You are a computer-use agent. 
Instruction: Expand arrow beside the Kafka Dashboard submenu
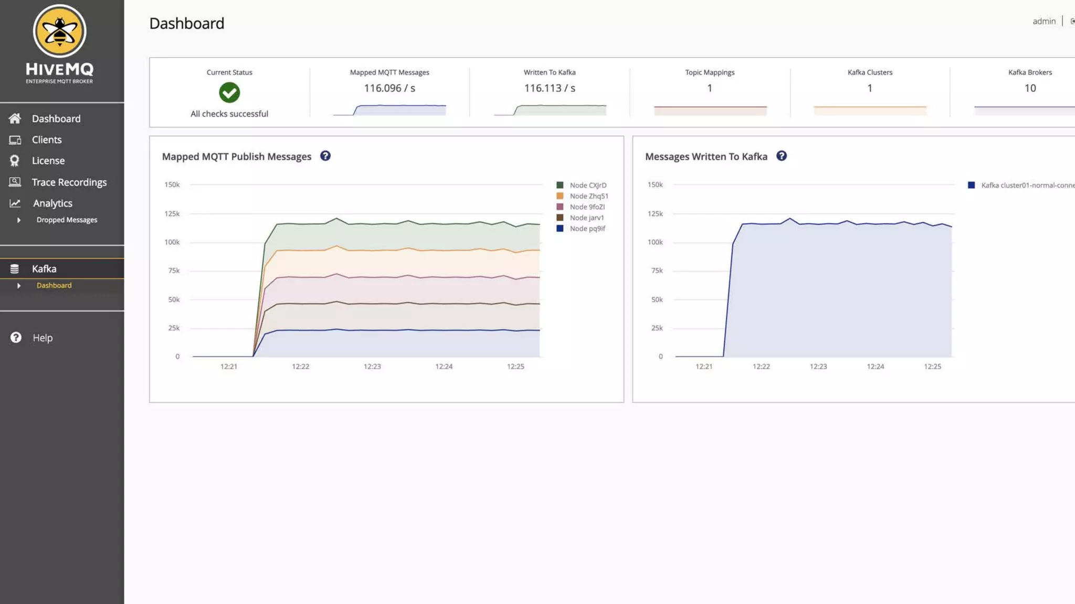click(19, 286)
